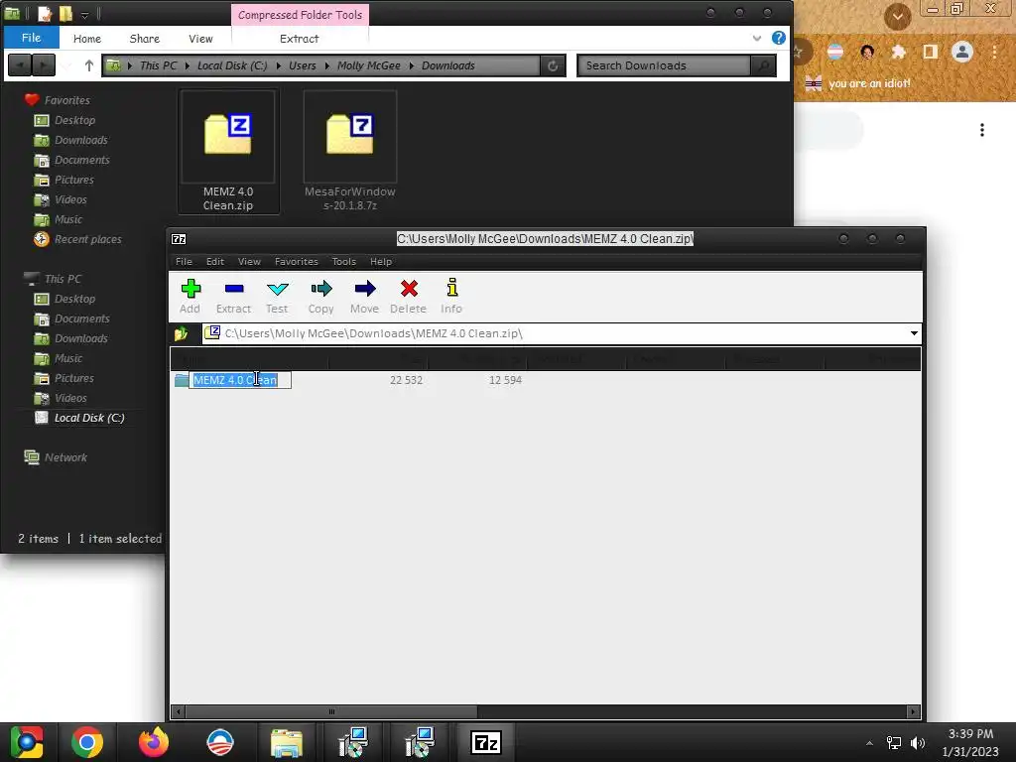Select MEMZ 4.0 Clean.zip in Explorer
The width and height of the screenshot is (1016, 762).
point(228,152)
